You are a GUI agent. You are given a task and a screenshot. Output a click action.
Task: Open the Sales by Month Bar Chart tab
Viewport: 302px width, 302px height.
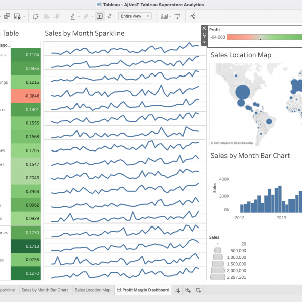coord(45,290)
